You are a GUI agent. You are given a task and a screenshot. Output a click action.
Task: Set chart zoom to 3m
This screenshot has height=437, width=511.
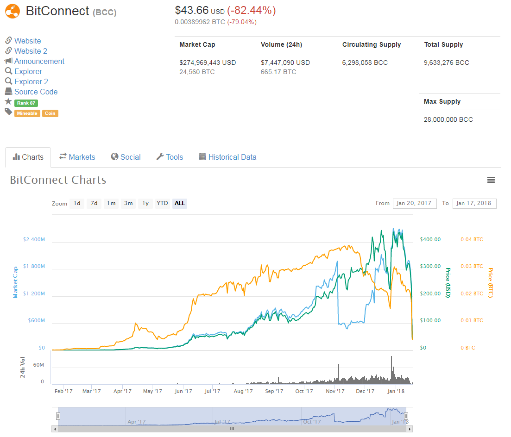click(128, 203)
